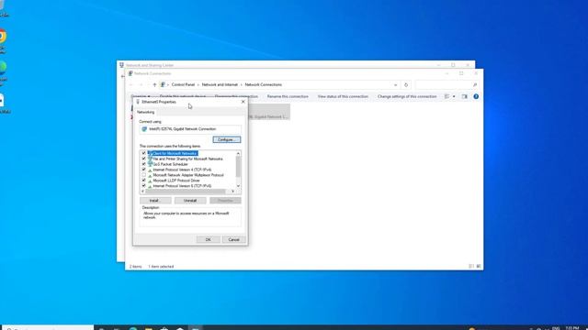588x330 pixels.
Task: Click Control Panel in address breadcrumb
Action: pos(183,85)
